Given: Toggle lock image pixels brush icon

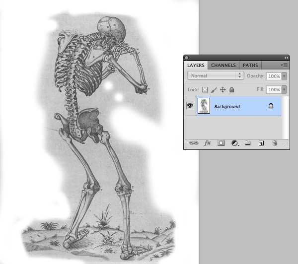Looking at the screenshot, I should pyautogui.click(x=214, y=90).
